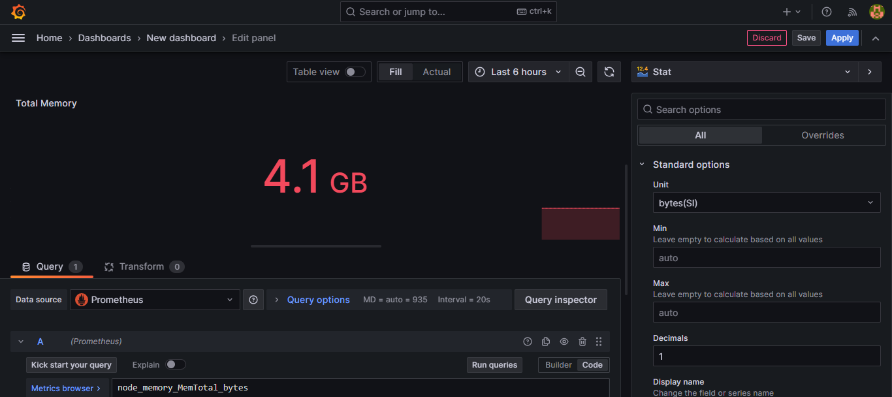
Task: Open the Query inspector
Action: pyautogui.click(x=560, y=300)
